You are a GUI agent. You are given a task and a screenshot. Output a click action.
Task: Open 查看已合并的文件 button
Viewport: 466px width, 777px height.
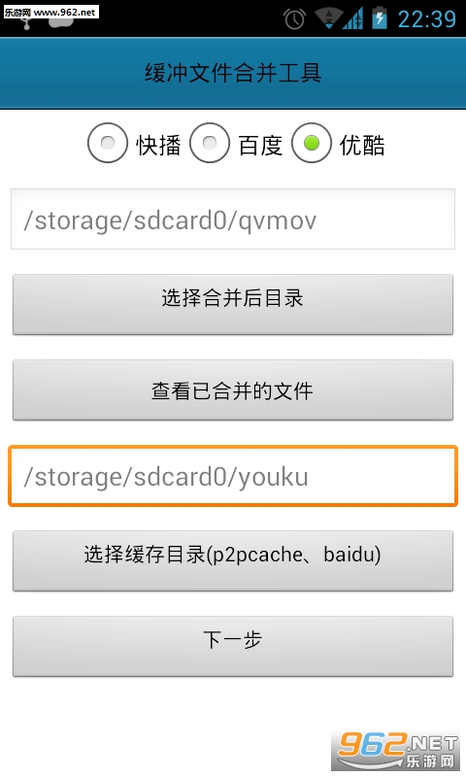[233, 390]
